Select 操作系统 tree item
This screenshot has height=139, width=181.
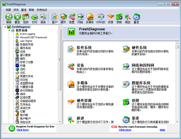(x=25, y=48)
